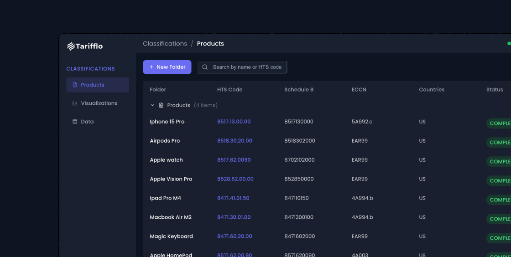
Task: Open HTS code 8528.52.00.00 link
Action: (235, 179)
